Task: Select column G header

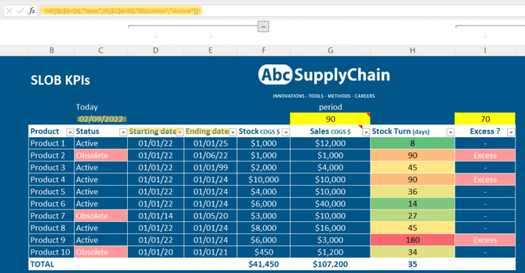Action: tap(330, 50)
